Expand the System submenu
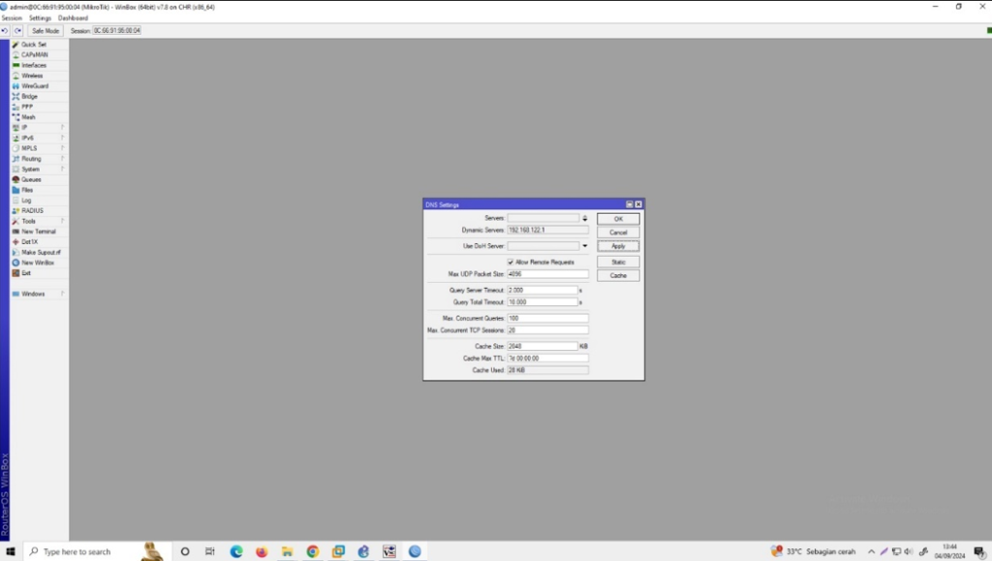Screen dimensions: 992x561 (x=39, y=169)
